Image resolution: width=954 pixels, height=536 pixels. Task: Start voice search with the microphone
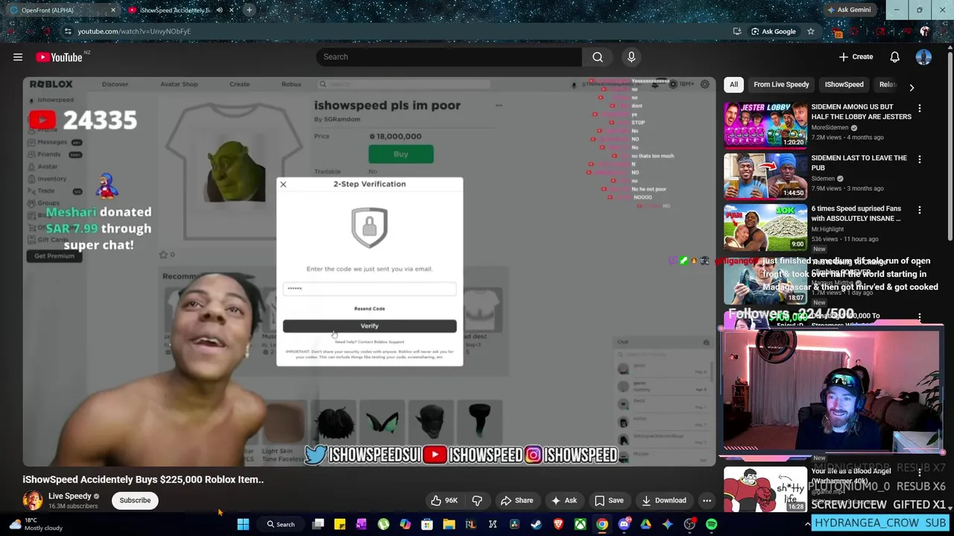click(631, 57)
